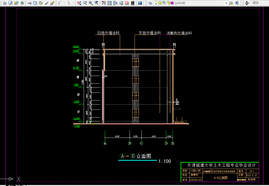This screenshot has height=186, width=269.
Task: Click the Layer Previous icon
Action: click(237, 3)
